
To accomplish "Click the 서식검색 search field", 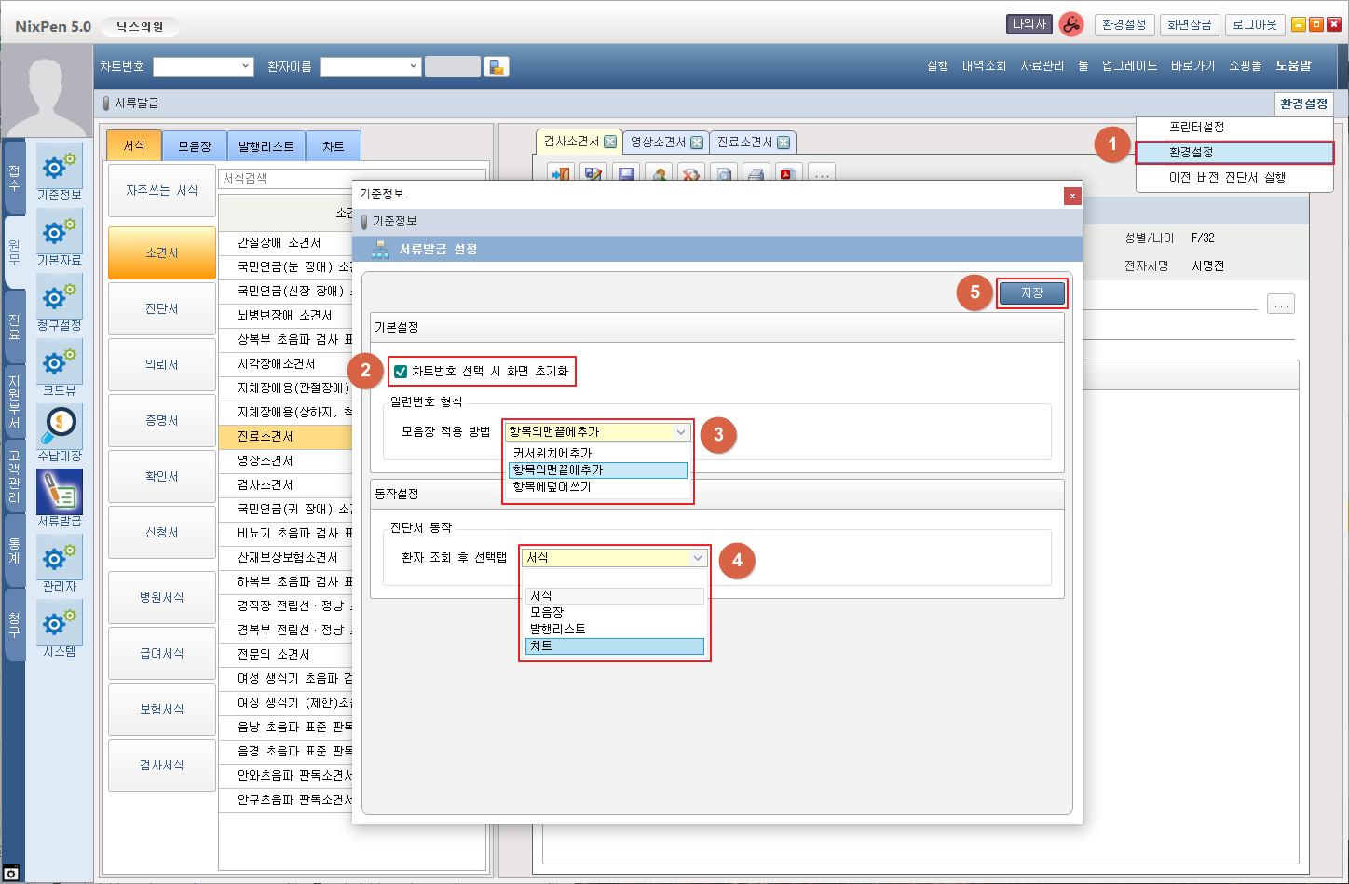I will click(285, 178).
